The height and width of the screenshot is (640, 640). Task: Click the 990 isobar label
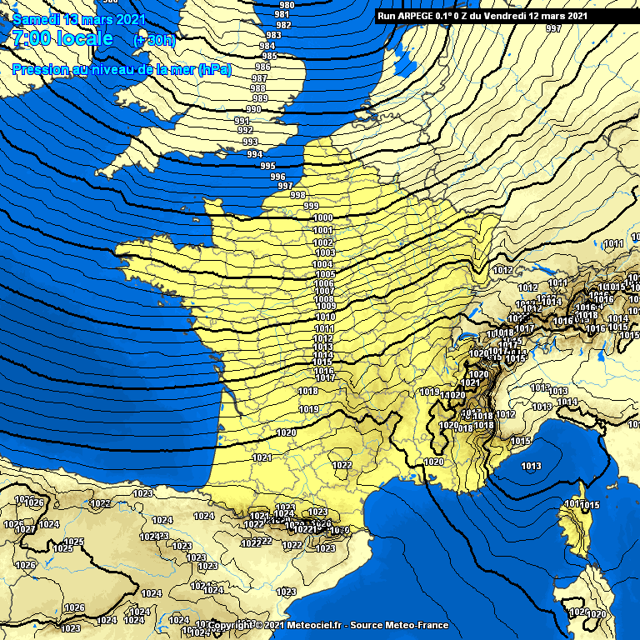[253, 109]
